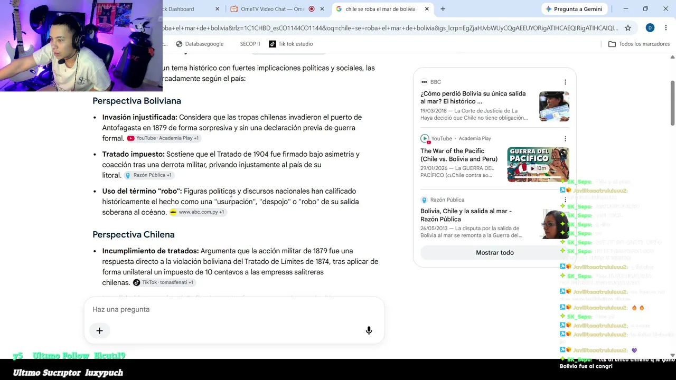Click the Mostrar todo button
676x380 pixels.
click(x=495, y=253)
